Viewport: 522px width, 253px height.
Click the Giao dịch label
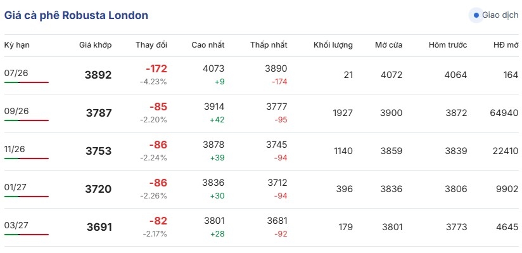(500, 15)
